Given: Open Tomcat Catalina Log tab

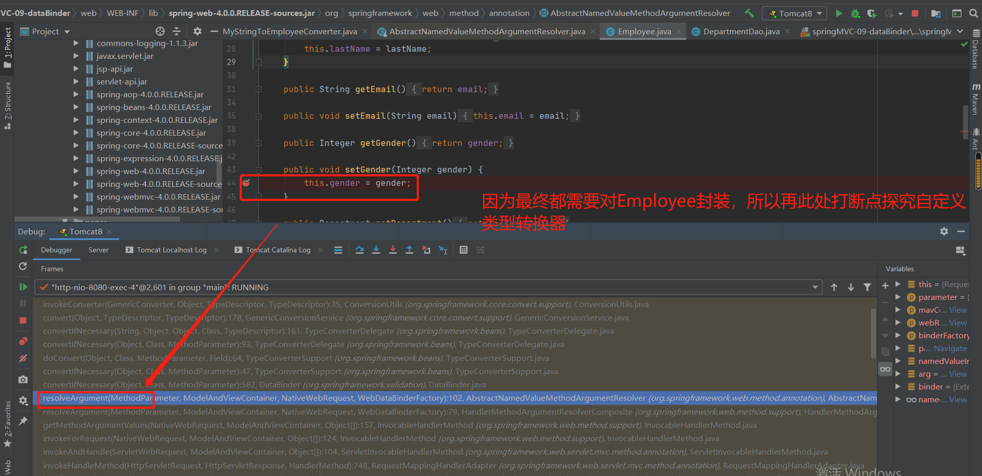Looking at the screenshot, I should tap(278, 250).
